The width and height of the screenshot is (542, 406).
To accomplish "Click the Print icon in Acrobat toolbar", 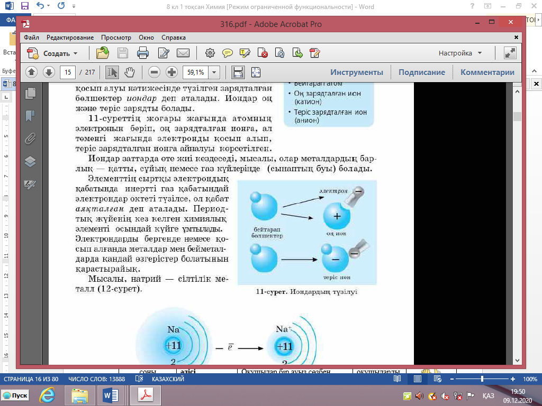I will [x=142, y=53].
